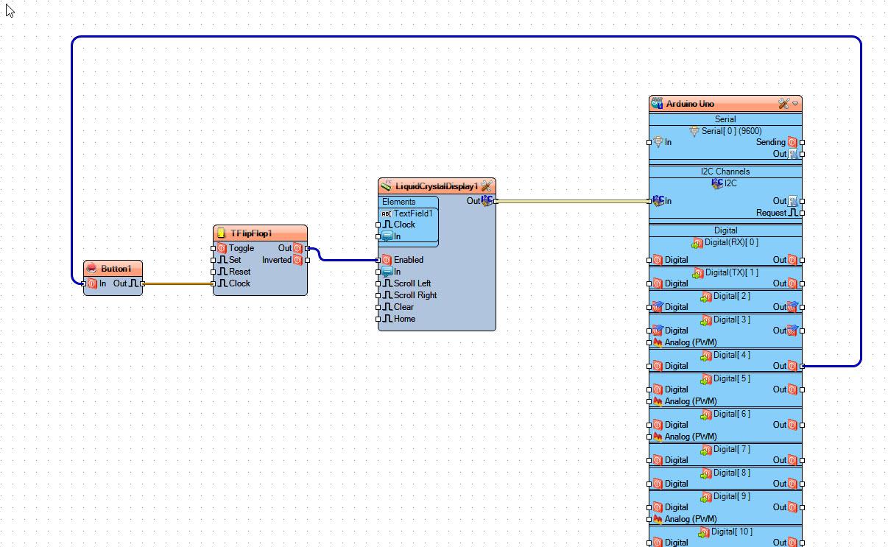Image resolution: width=888 pixels, height=547 pixels.
Task: Click the Button1 In pin icon
Action: tap(92, 283)
